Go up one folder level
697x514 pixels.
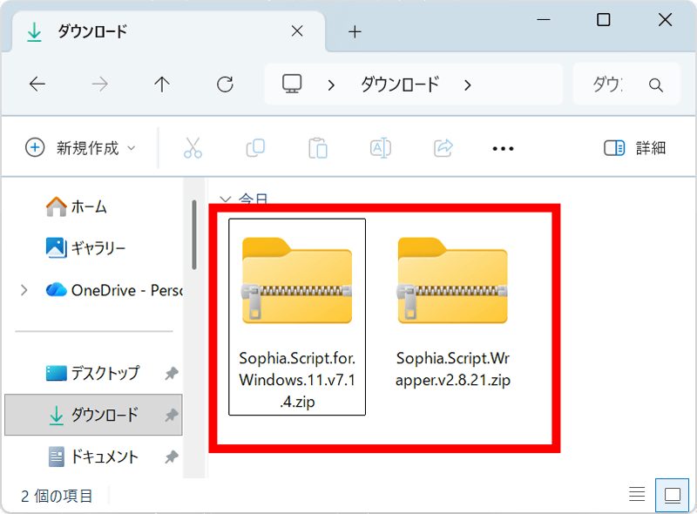click(161, 85)
